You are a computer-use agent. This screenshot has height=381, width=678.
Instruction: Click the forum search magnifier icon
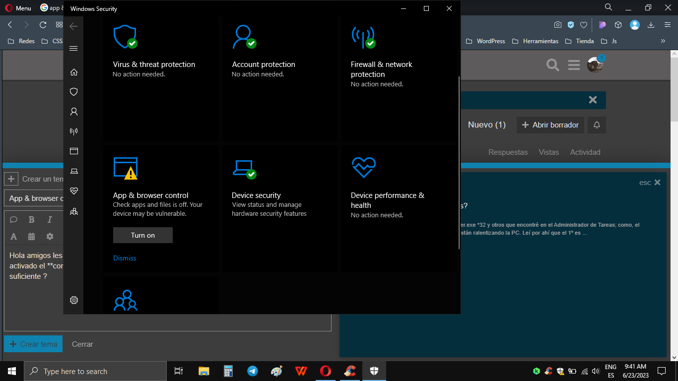point(552,65)
